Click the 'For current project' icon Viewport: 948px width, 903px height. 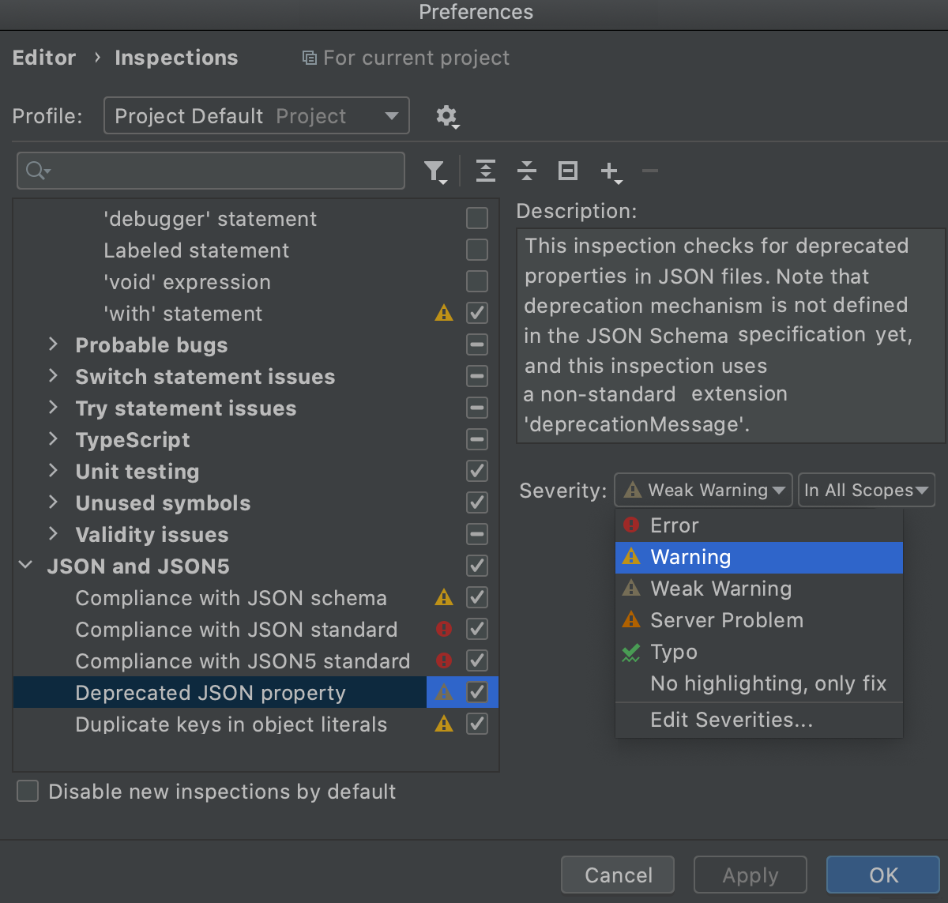tap(310, 58)
